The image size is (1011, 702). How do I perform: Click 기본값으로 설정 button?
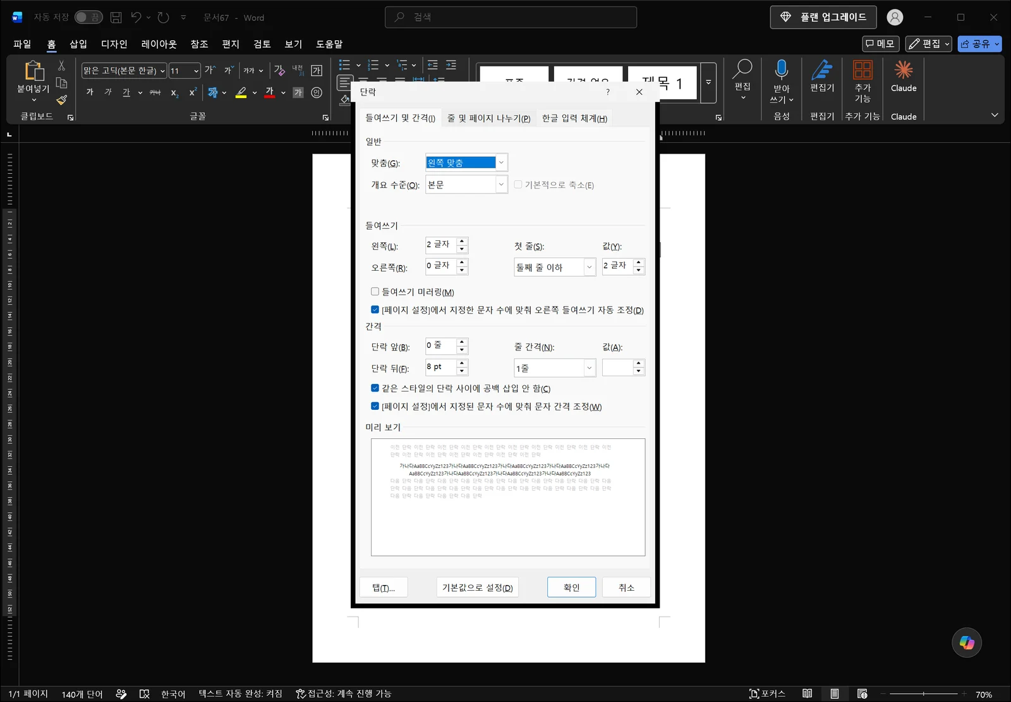coord(478,587)
